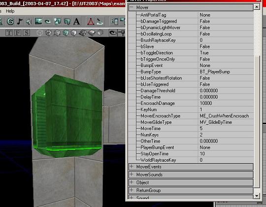Select the WorldRaytraceKey property
This screenshot has width=266, height=207.
click(x=158, y=160)
